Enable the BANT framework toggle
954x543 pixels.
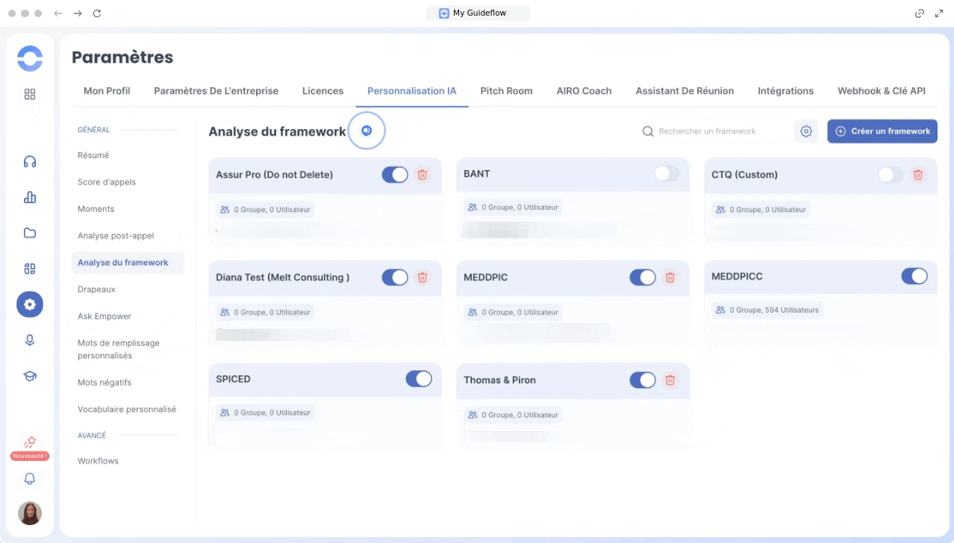667,174
